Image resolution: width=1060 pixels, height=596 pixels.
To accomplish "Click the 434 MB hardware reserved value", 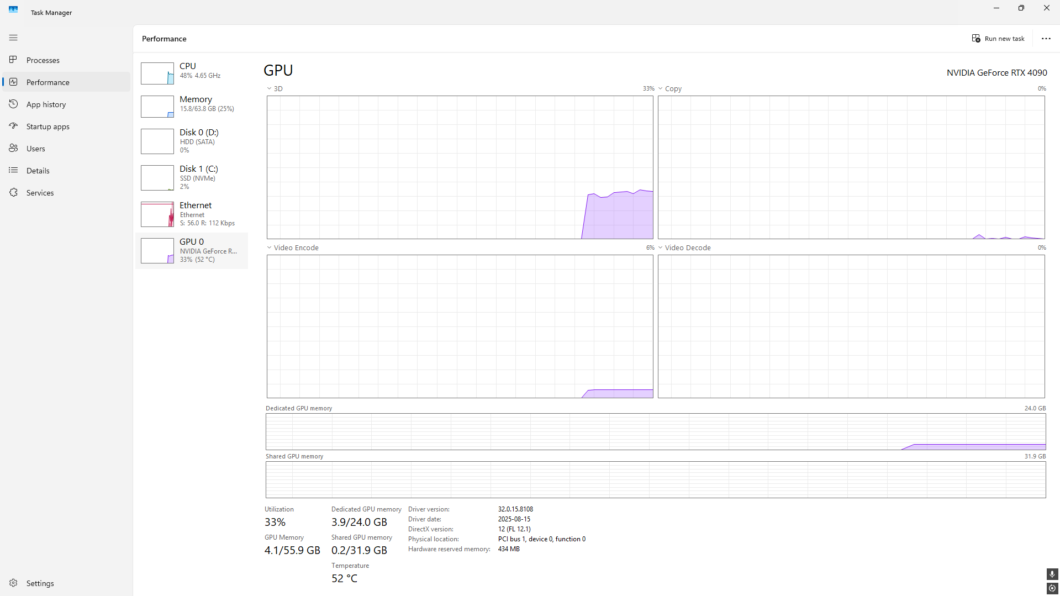I will point(509,549).
